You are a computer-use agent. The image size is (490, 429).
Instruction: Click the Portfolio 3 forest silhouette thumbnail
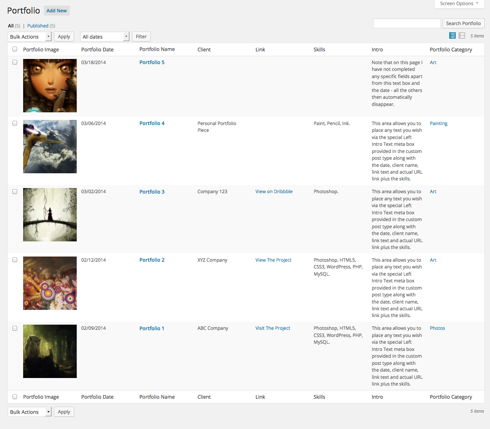tap(50, 215)
